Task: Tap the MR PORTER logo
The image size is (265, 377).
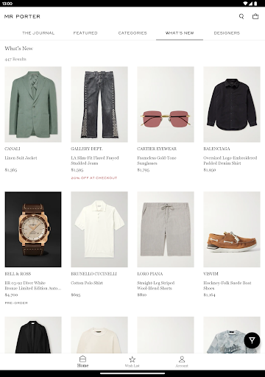Action: click(22, 16)
